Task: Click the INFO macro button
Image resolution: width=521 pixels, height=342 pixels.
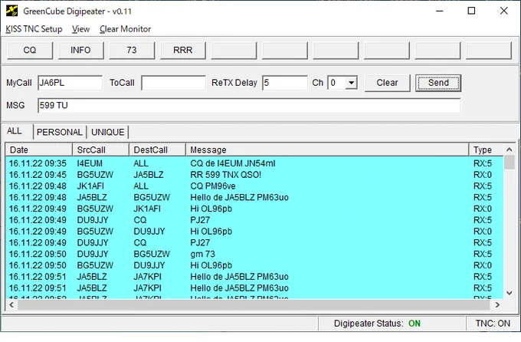Action: 80,51
